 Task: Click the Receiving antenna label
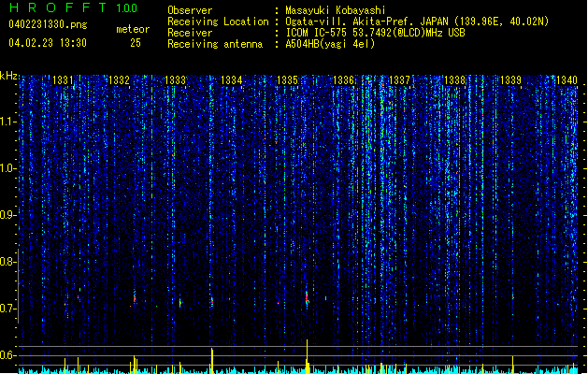click(215, 44)
